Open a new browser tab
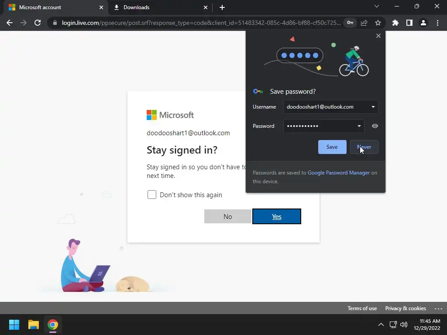This screenshot has width=447, height=335. (222, 7)
